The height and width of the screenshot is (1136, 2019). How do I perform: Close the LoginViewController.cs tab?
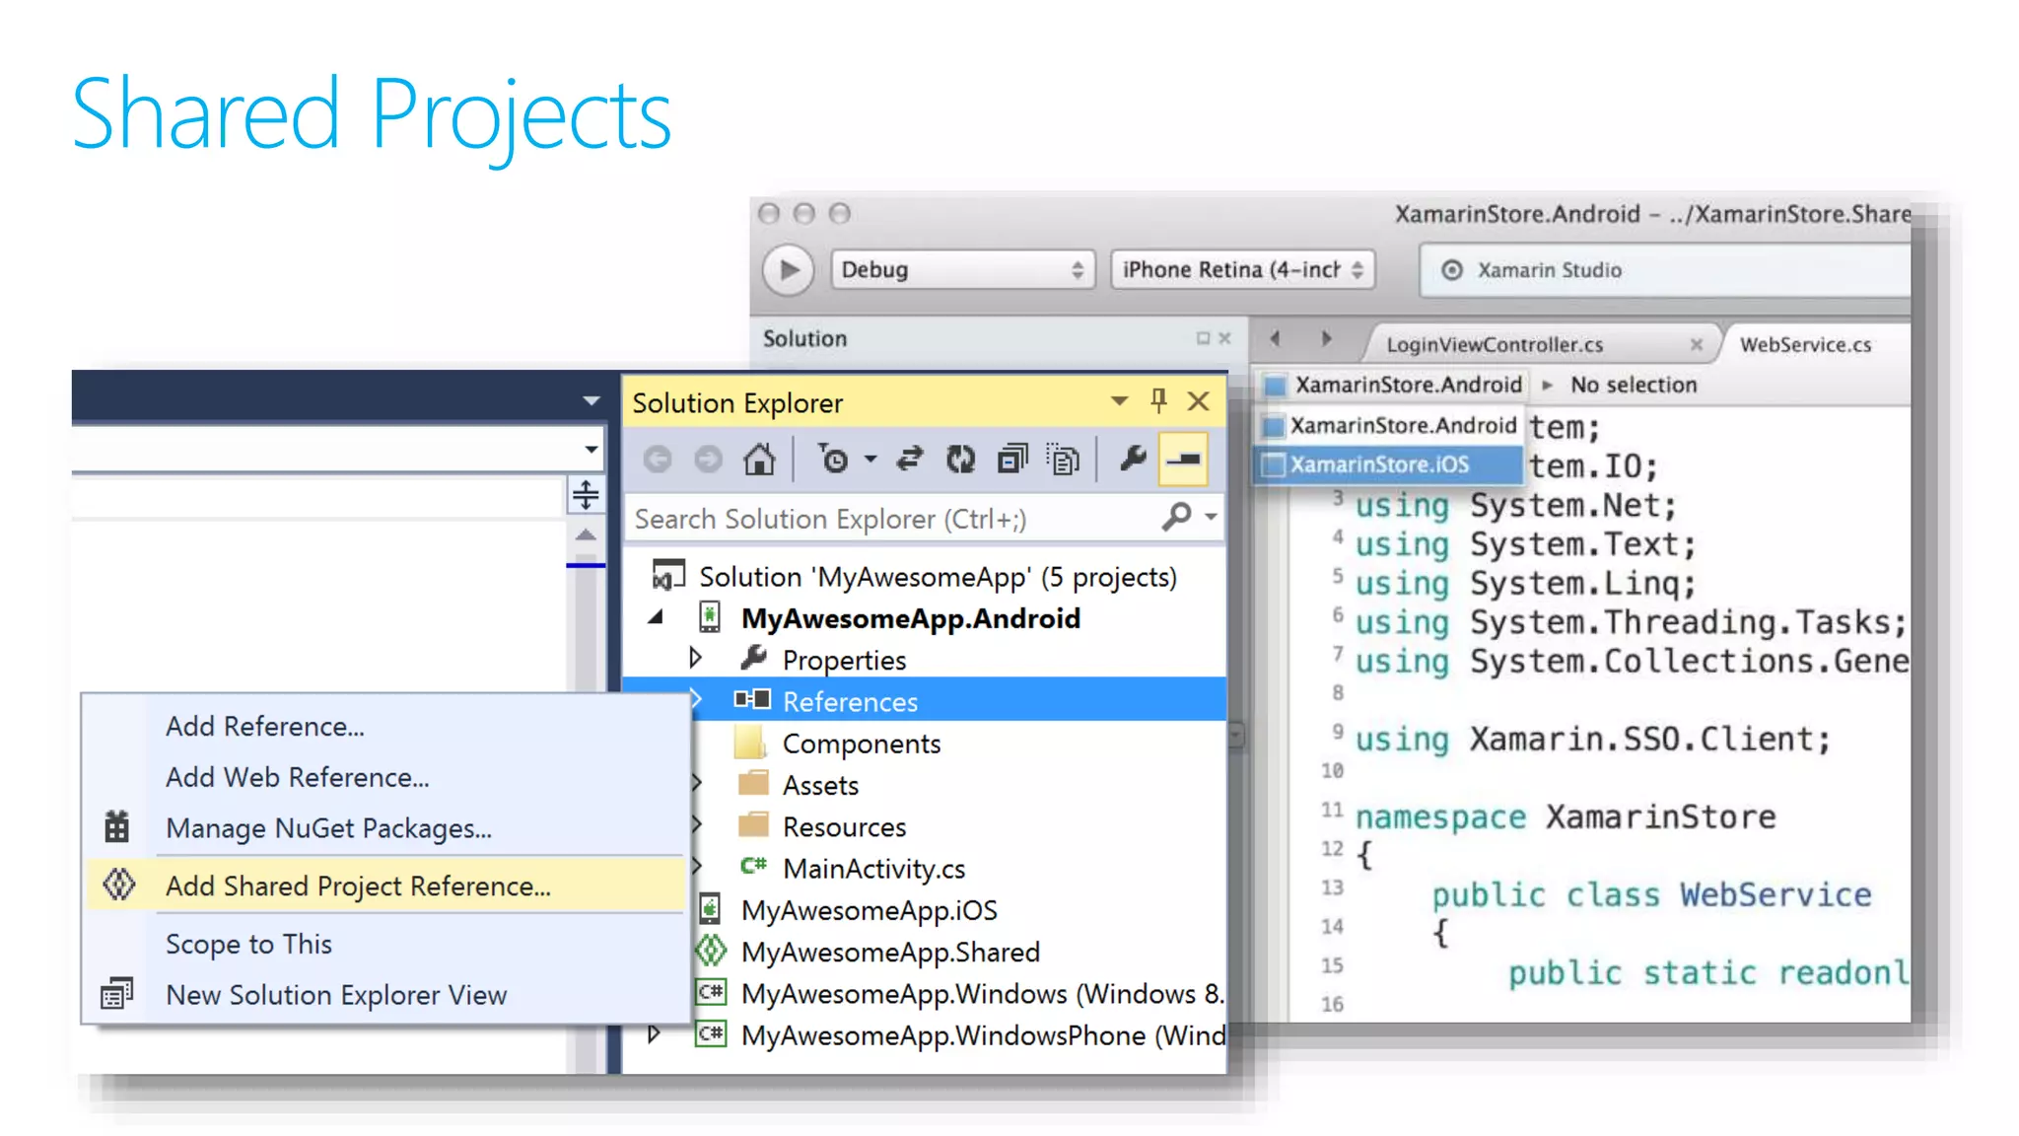[x=1696, y=344]
